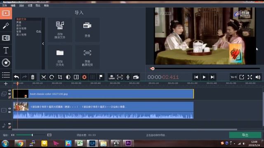
Task: Zoom in timeline with large icon
Action: point(49,135)
